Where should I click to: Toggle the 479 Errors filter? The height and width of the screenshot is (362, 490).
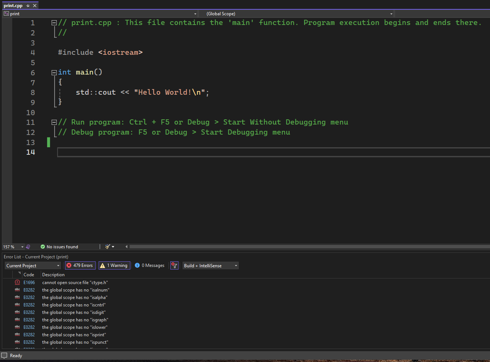(80, 265)
